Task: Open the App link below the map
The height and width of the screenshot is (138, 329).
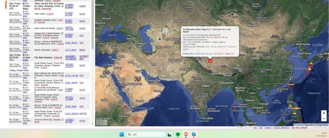Action: click(x=255, y=127)
